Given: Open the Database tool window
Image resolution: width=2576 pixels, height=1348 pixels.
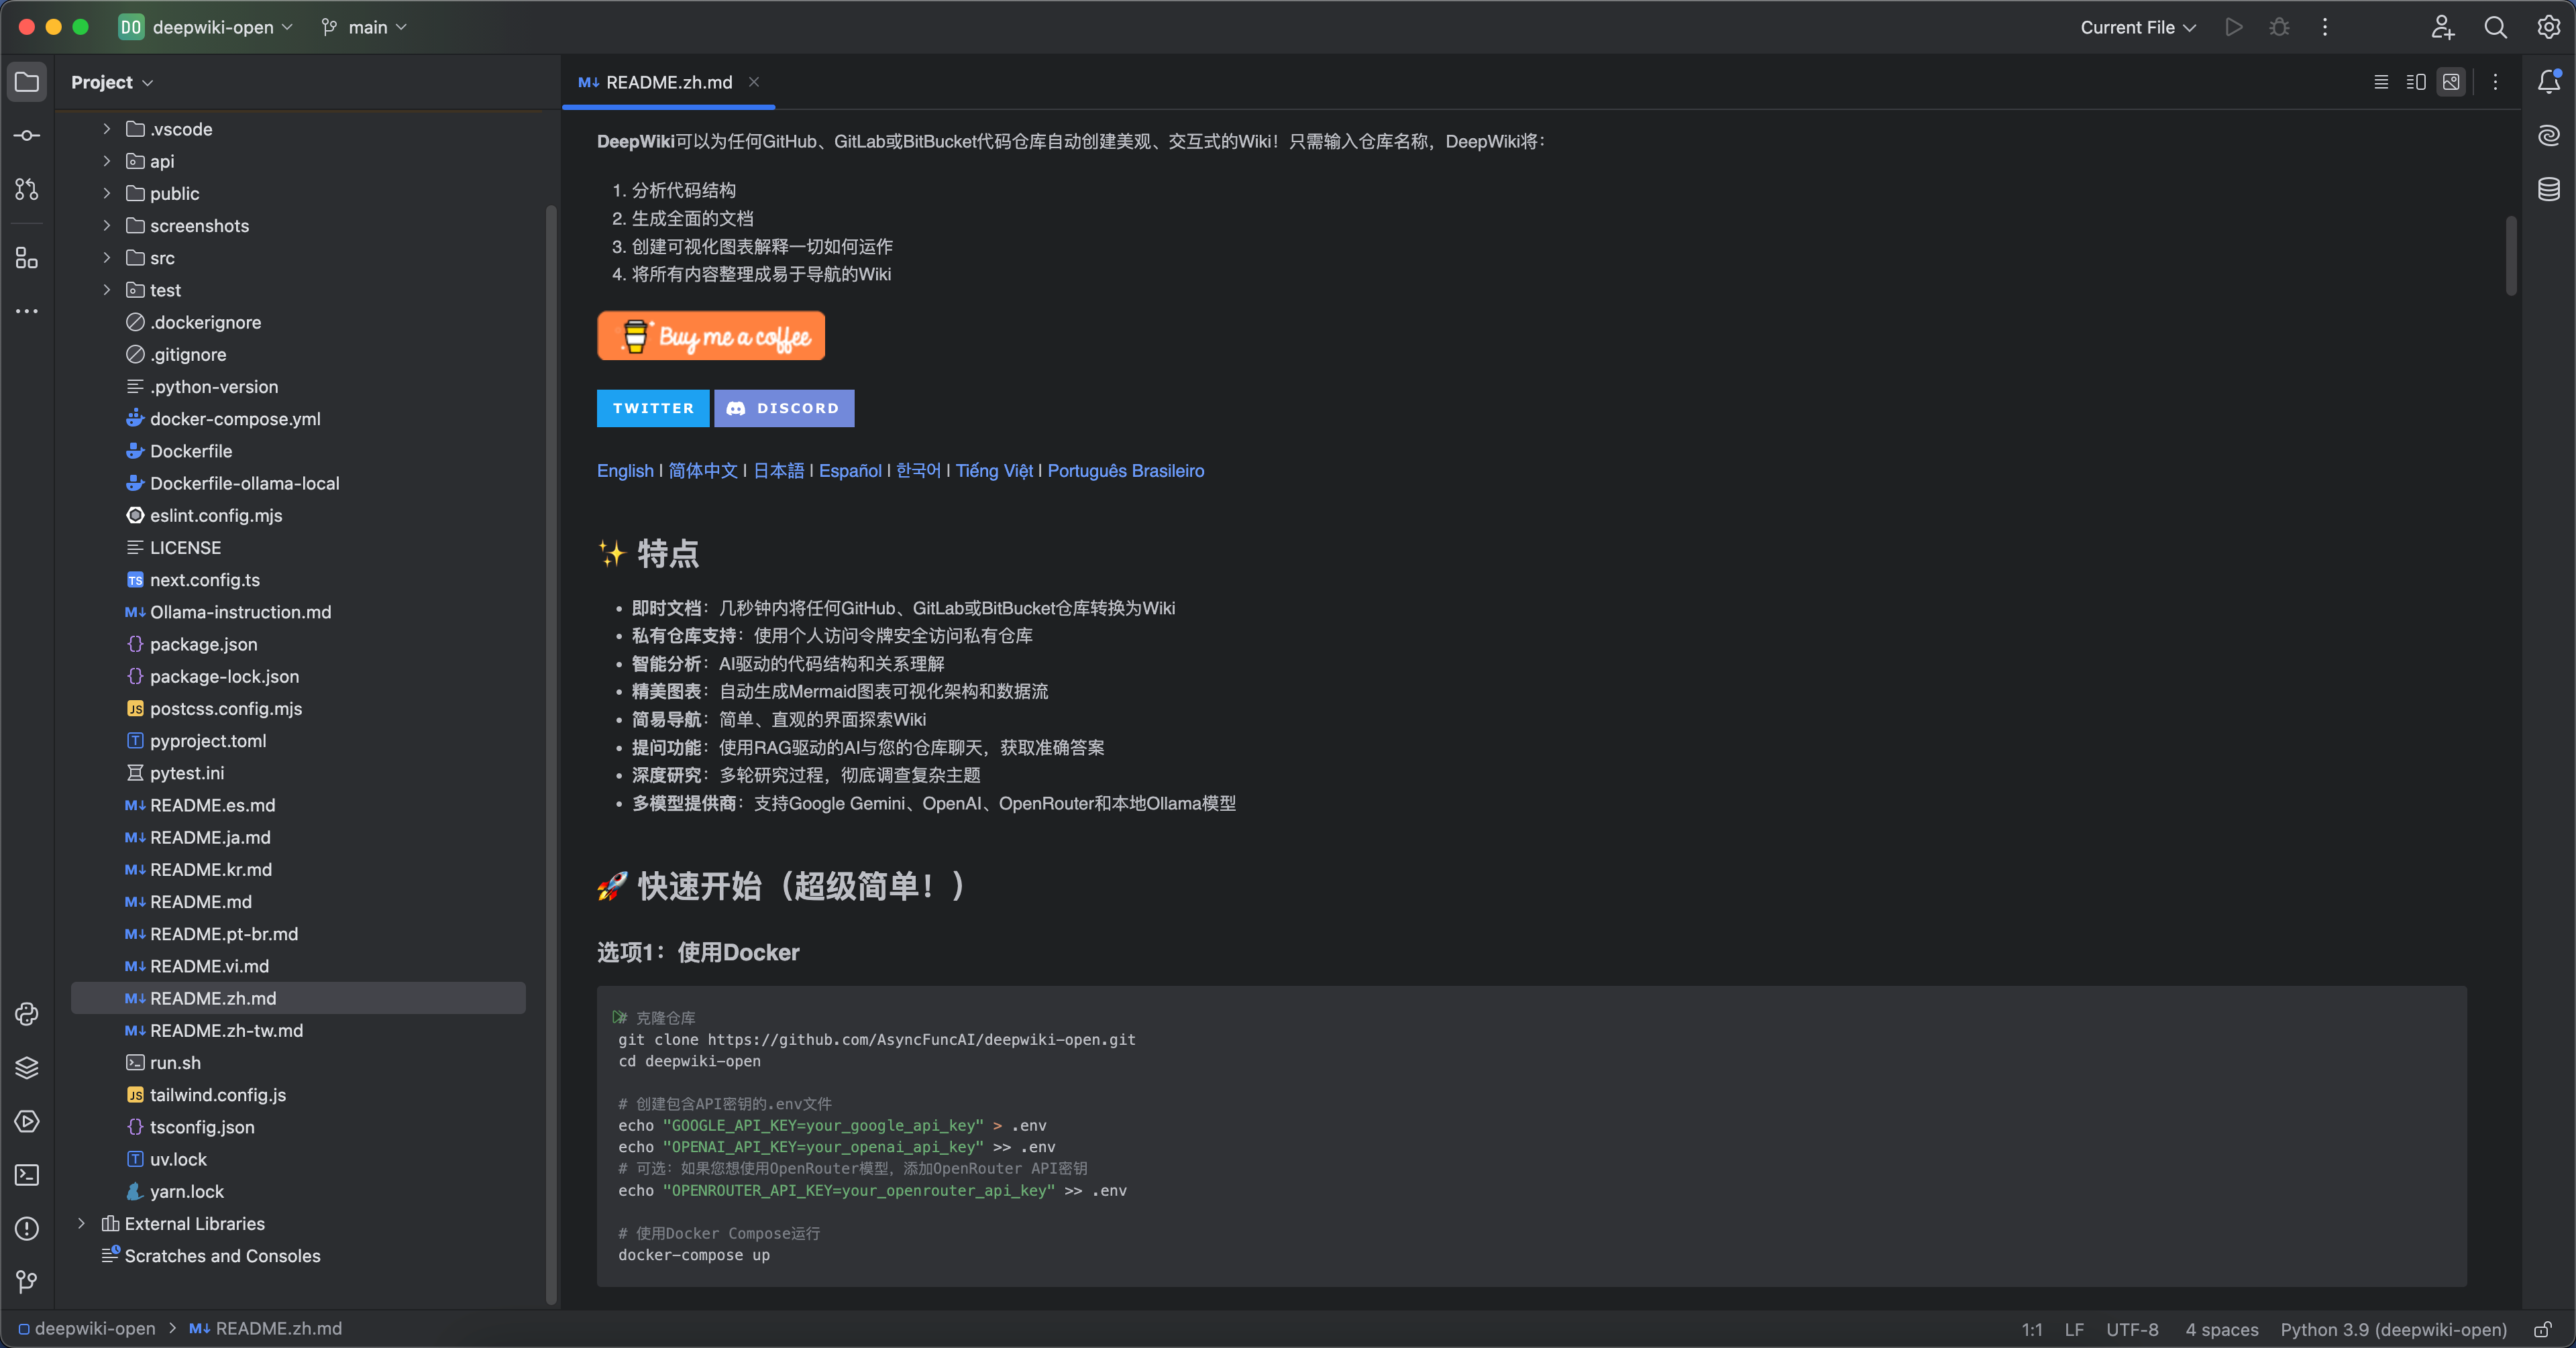Looking at the screenshot, I should point(2549,189).
